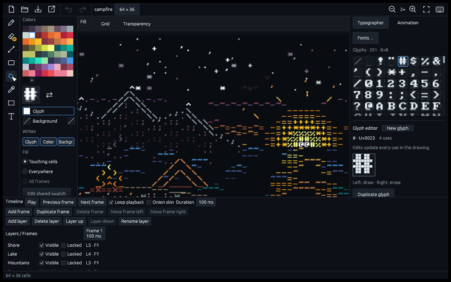The image size is (451, 282).
Task: Select the Frame 1 timeline cell
Action: click(x=94, y=233)
